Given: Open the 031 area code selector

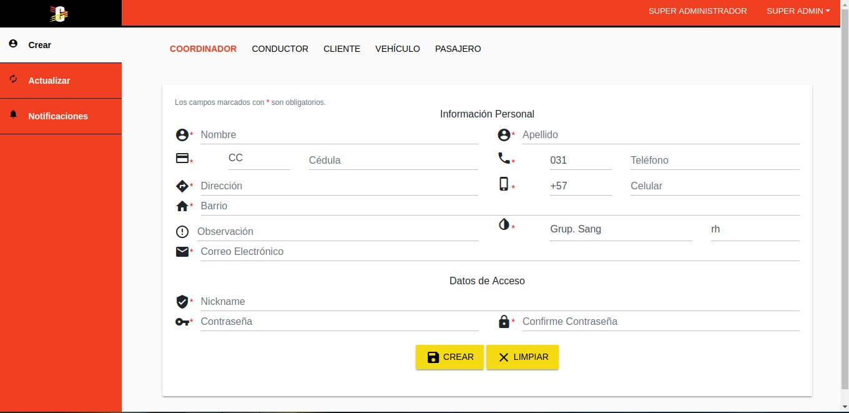Looking at the screenshot, I should [x=581, y=160].
